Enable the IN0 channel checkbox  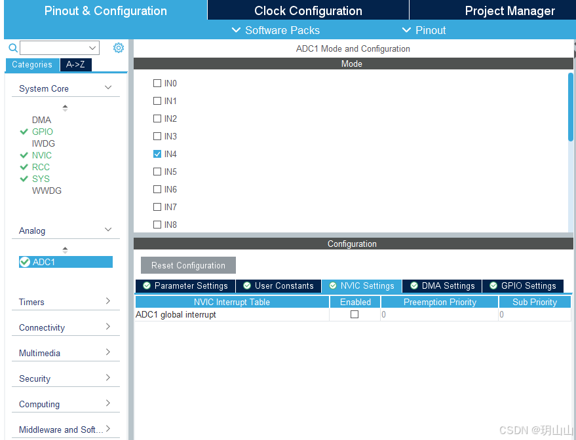tap(157, 83)
